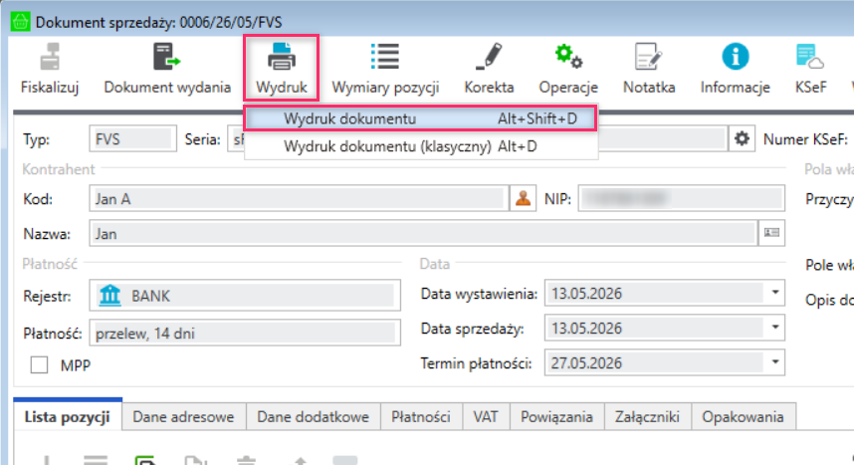Click the green basket window icon
Image resolution: width=854 pixels, height=465 pixels.
[20, 22]
